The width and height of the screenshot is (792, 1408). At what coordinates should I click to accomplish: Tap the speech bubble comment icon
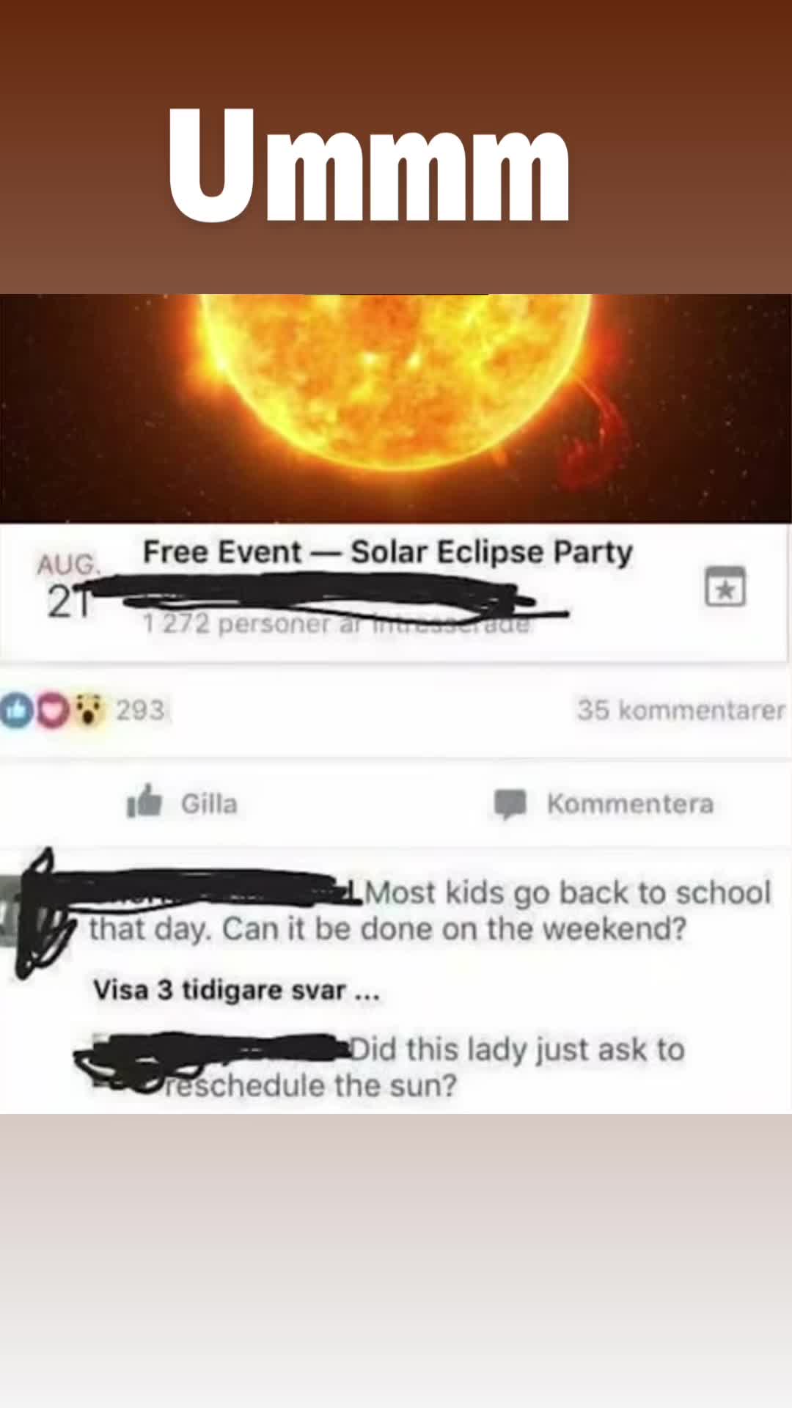(x=510, y=804)
